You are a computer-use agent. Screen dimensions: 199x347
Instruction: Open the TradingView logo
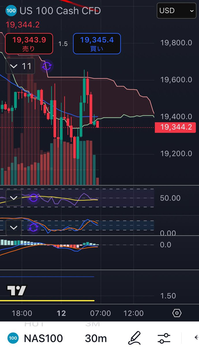click(17, 290)
